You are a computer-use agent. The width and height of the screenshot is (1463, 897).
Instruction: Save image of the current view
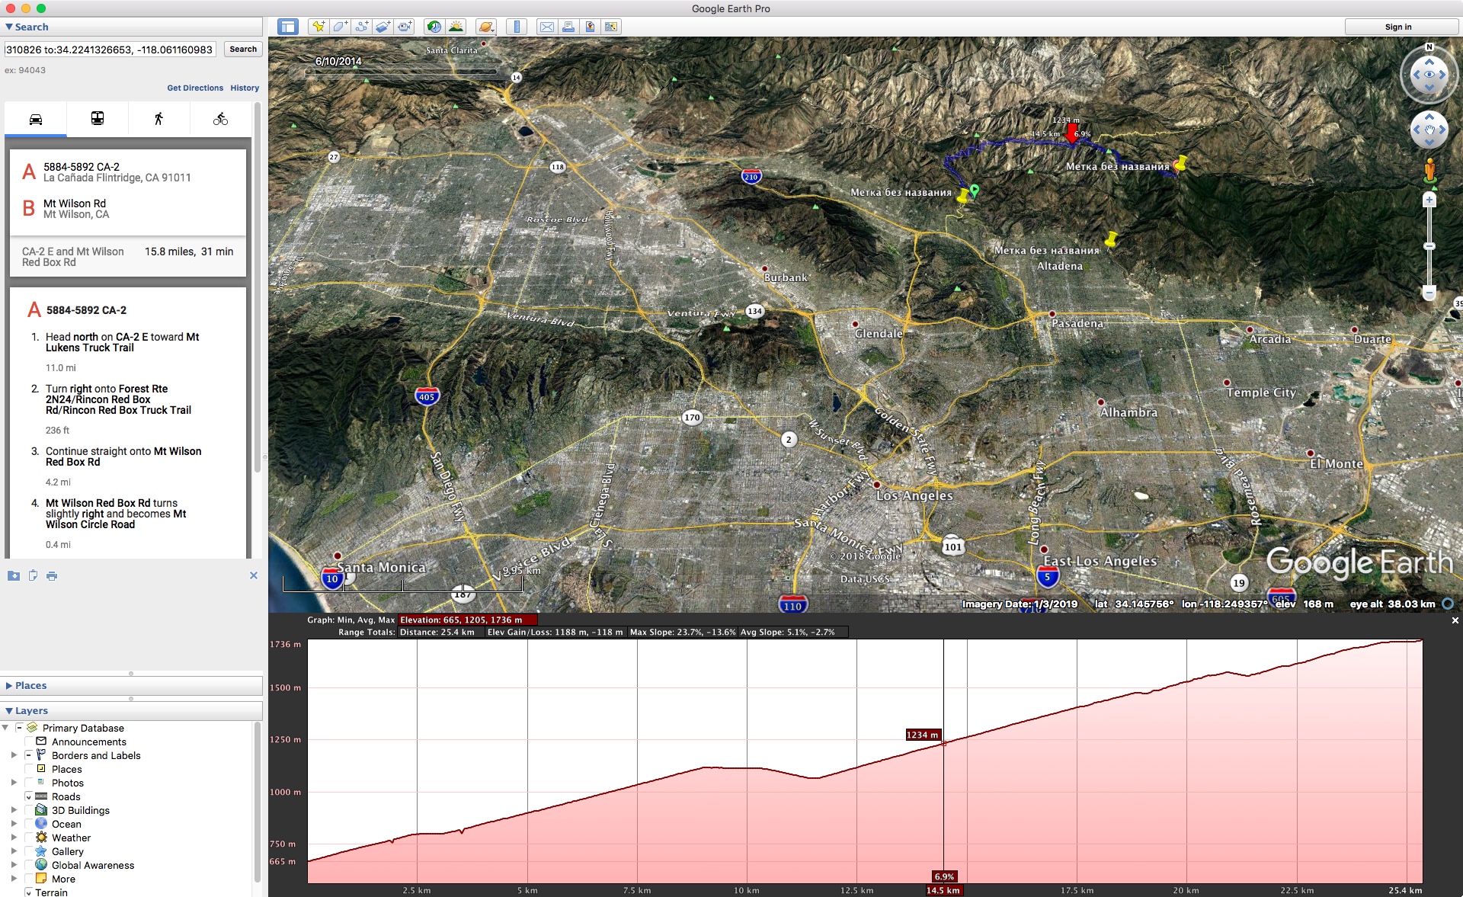click(x=590, y=27)
